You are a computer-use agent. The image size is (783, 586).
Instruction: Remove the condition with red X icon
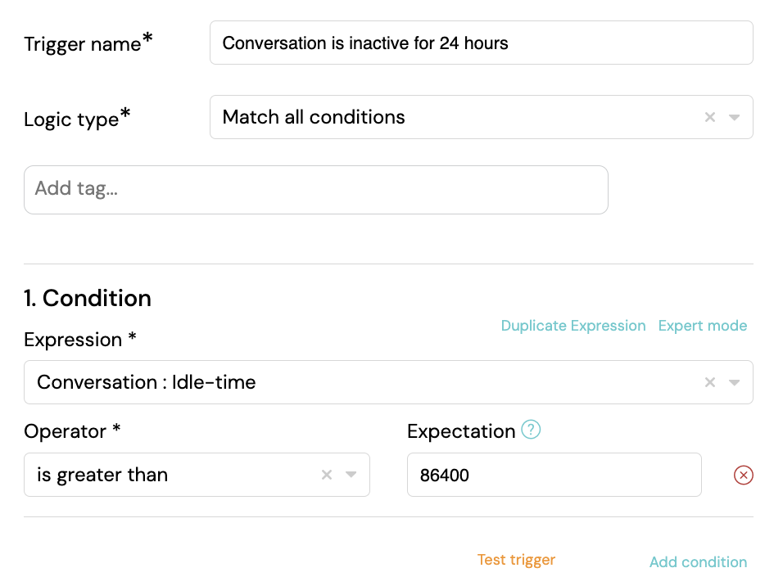744,475
